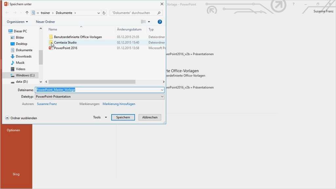Click the 01.12.2015 13:58 date cell
Image resolution: width=336 pixels, height=189 pixels.
pos(128,48)
